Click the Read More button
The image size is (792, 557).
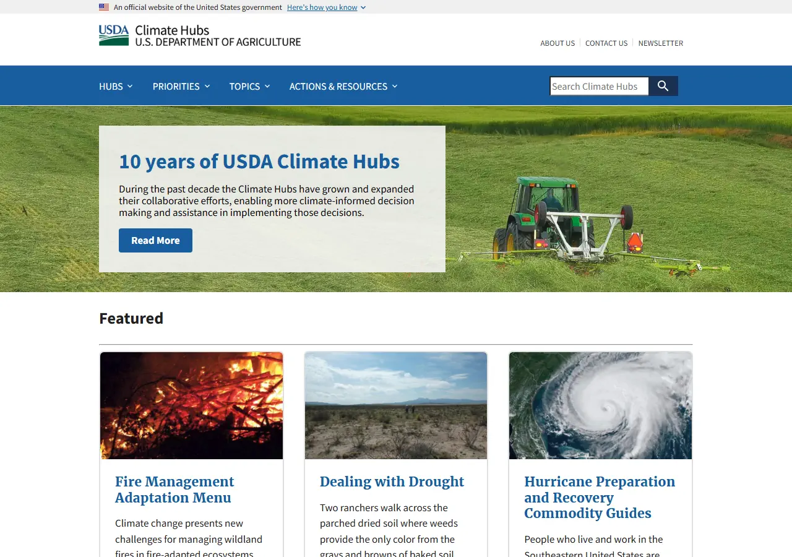[155, 240]
